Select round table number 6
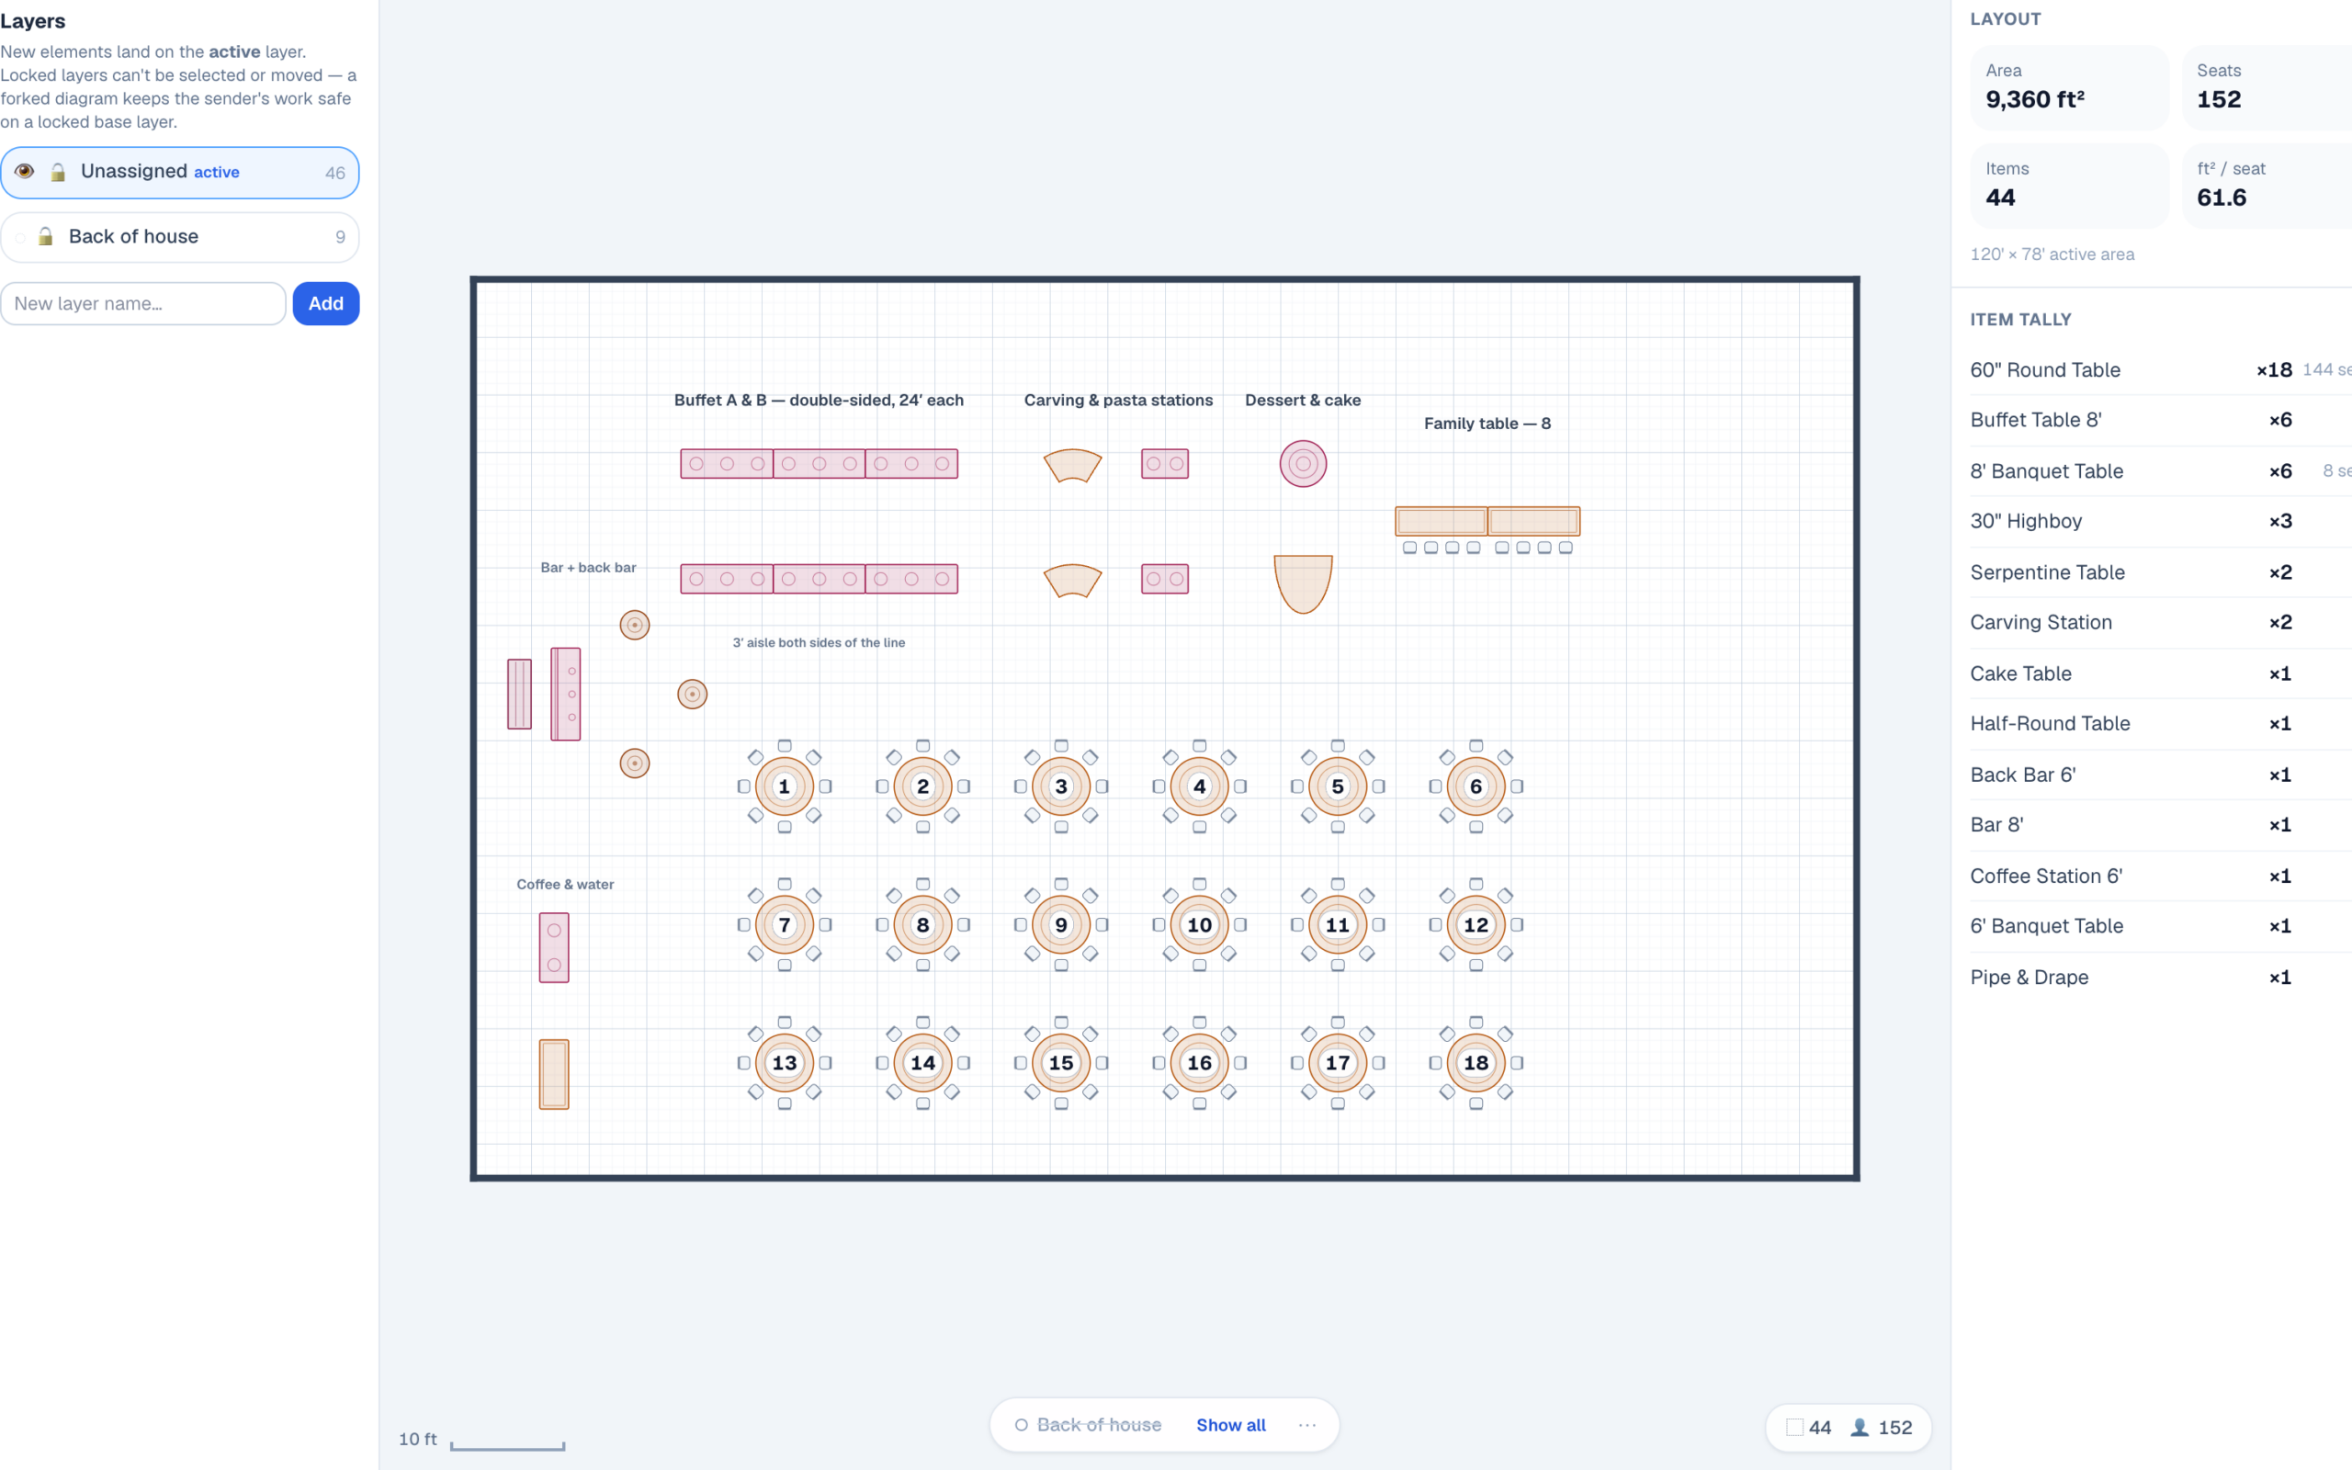 pyautogui.click(x=1476, y=786)
